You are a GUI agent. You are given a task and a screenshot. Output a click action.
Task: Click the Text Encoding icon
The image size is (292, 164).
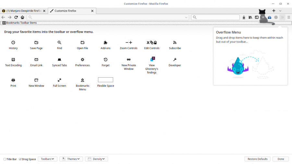pyautogui.click(x=13, y=60)
